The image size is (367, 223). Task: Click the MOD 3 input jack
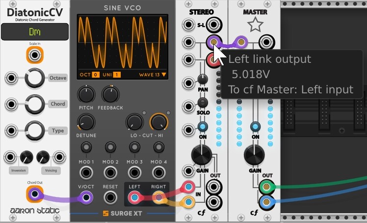(134, 173)
